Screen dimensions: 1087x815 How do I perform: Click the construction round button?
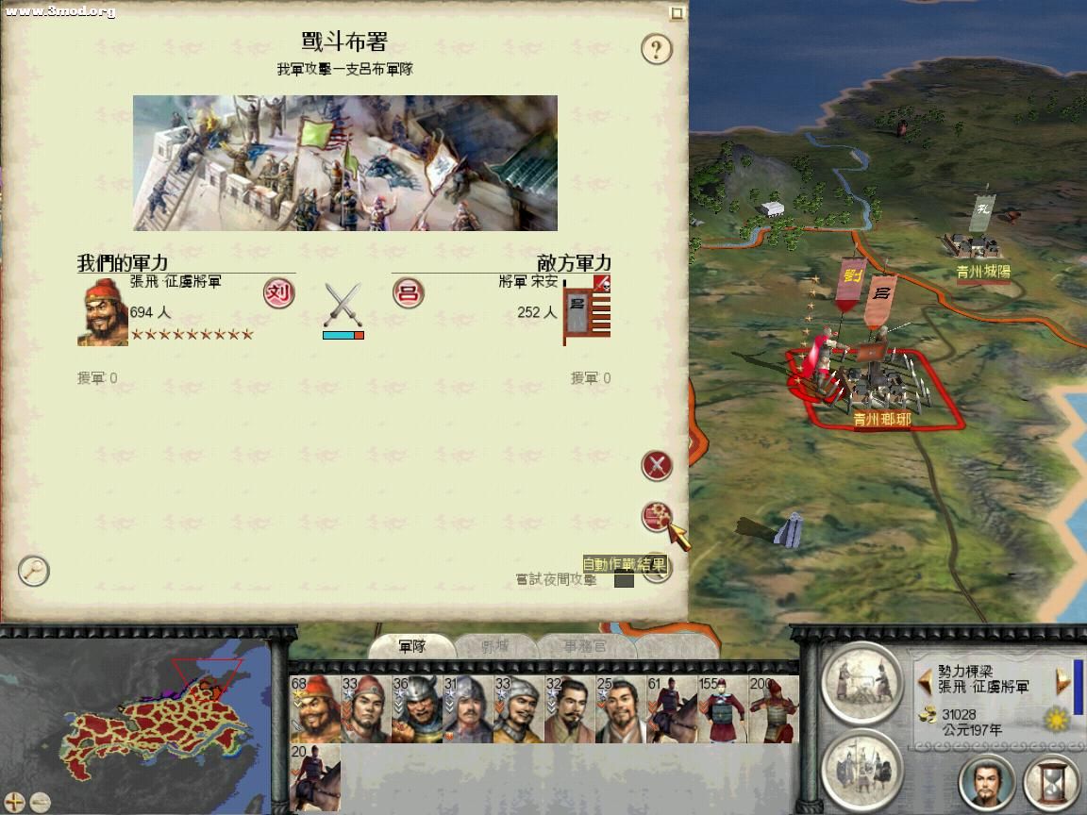862,682
